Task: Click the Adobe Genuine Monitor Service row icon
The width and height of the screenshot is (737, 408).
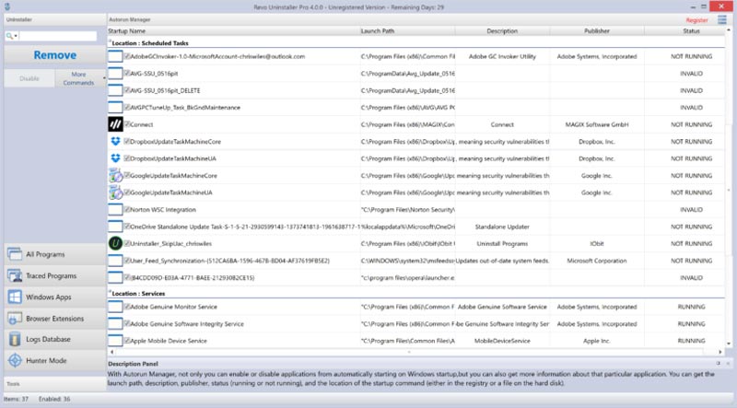Action: point(115,307)
